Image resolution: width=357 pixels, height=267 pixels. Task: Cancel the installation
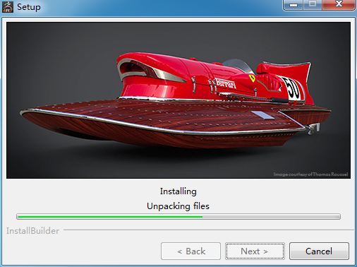coord(319,251)
